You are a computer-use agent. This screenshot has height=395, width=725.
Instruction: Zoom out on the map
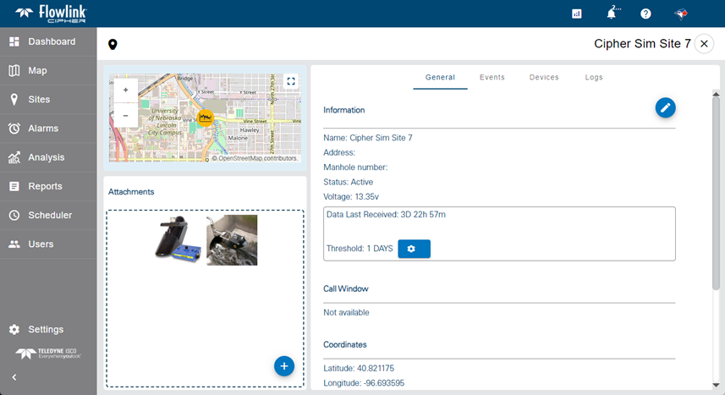pos(125,115)
